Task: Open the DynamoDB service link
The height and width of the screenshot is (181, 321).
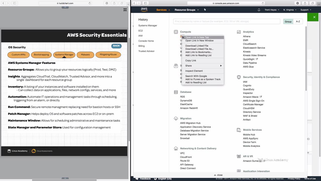Action: click(x=186, y=101)
